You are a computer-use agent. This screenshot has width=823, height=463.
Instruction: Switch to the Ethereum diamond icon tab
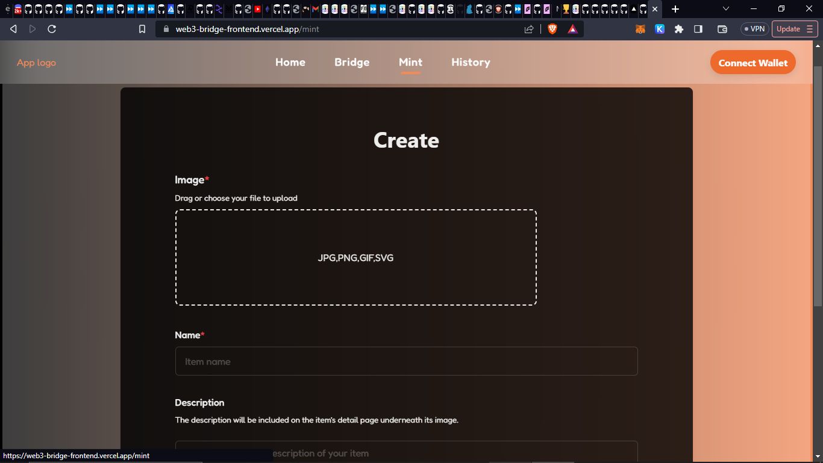[x=268, y=9]
